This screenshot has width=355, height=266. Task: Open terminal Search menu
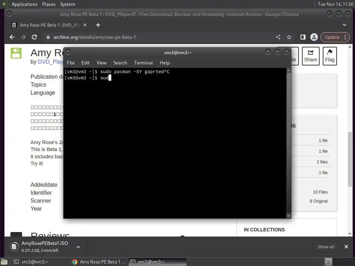120,63
